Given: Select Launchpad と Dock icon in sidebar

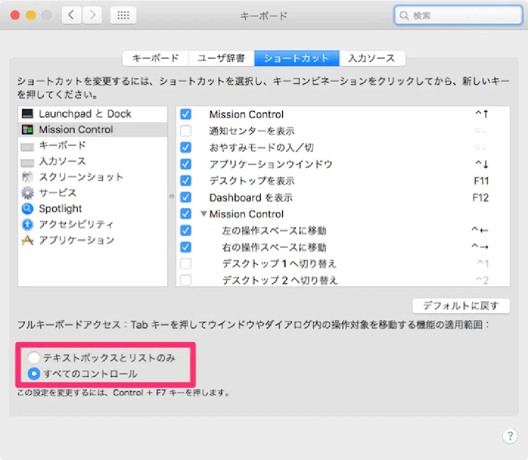Looking at the screenshot, I should (28, 114).
